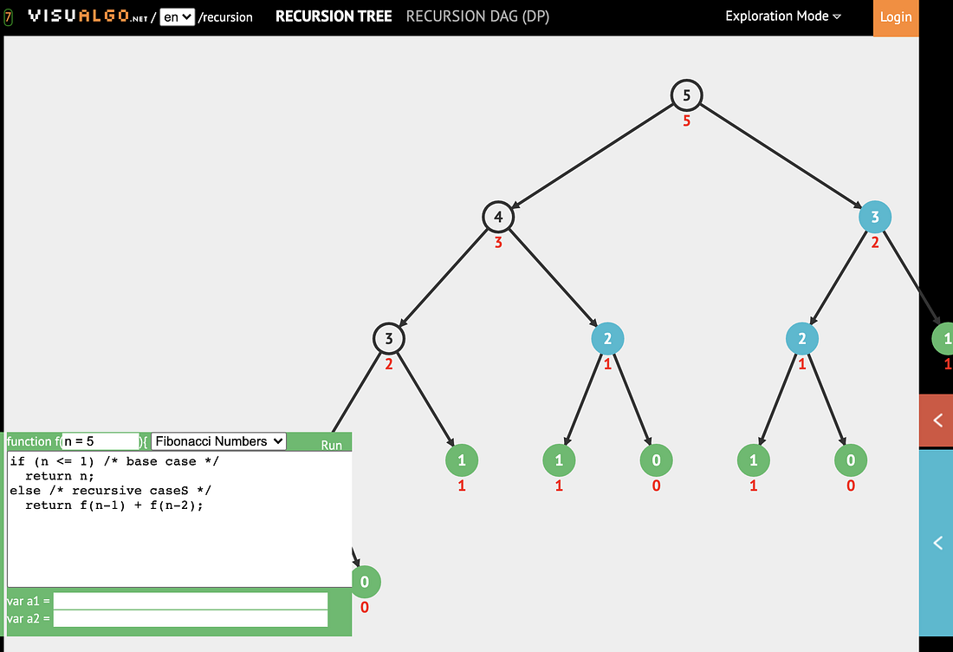953x652 pixels.
Task: Click the green '7' icon at top-left corner
Action: (8, 16)
